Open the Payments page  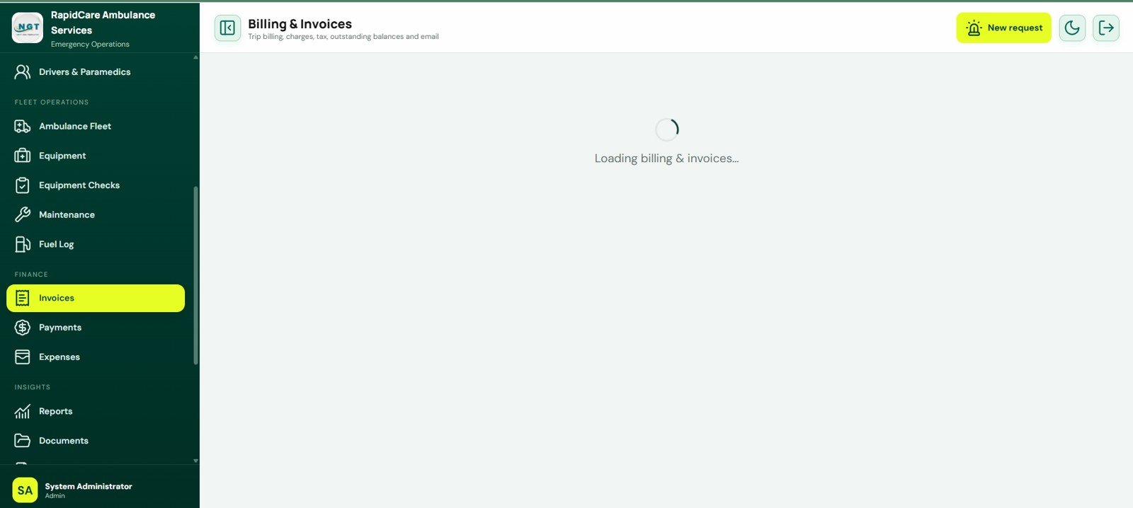click(x=96, y=328)
